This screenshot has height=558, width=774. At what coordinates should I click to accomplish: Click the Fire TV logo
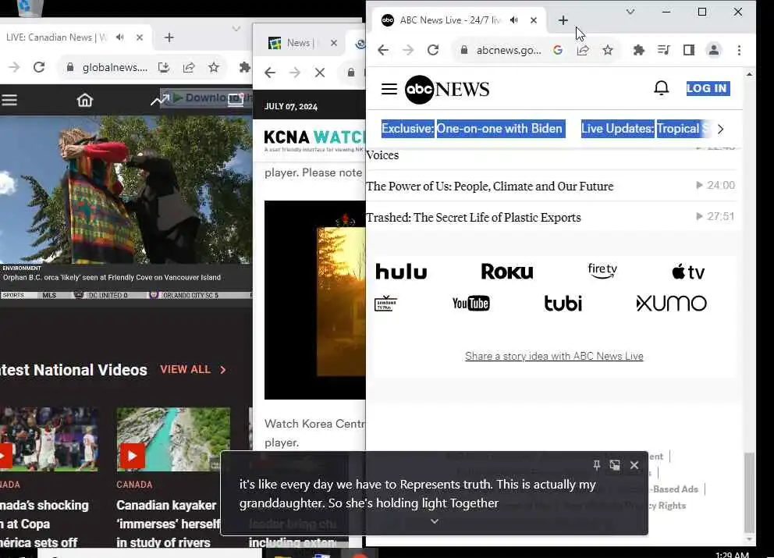click(602, 271)
